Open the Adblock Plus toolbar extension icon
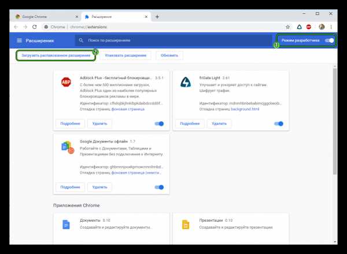The height and width of the screenshot is (254, 347). (x=309, y=27)
